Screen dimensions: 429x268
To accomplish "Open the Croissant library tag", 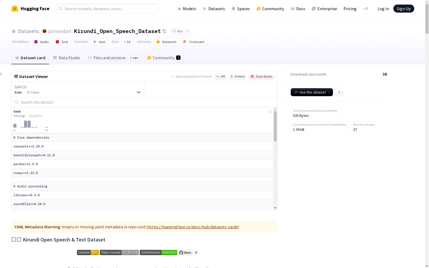I will click(194, 42).
